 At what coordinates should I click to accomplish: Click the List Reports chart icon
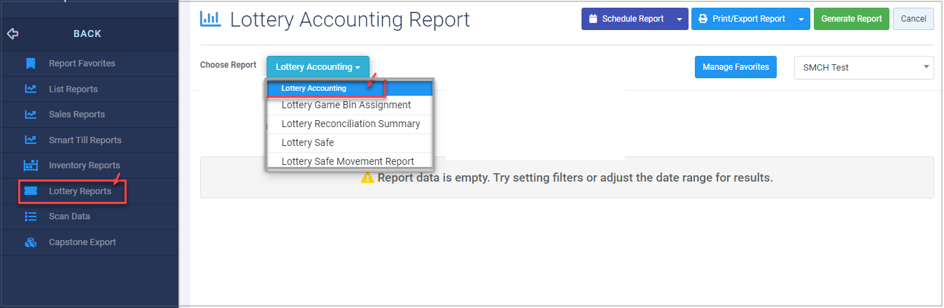pos(30,89)
